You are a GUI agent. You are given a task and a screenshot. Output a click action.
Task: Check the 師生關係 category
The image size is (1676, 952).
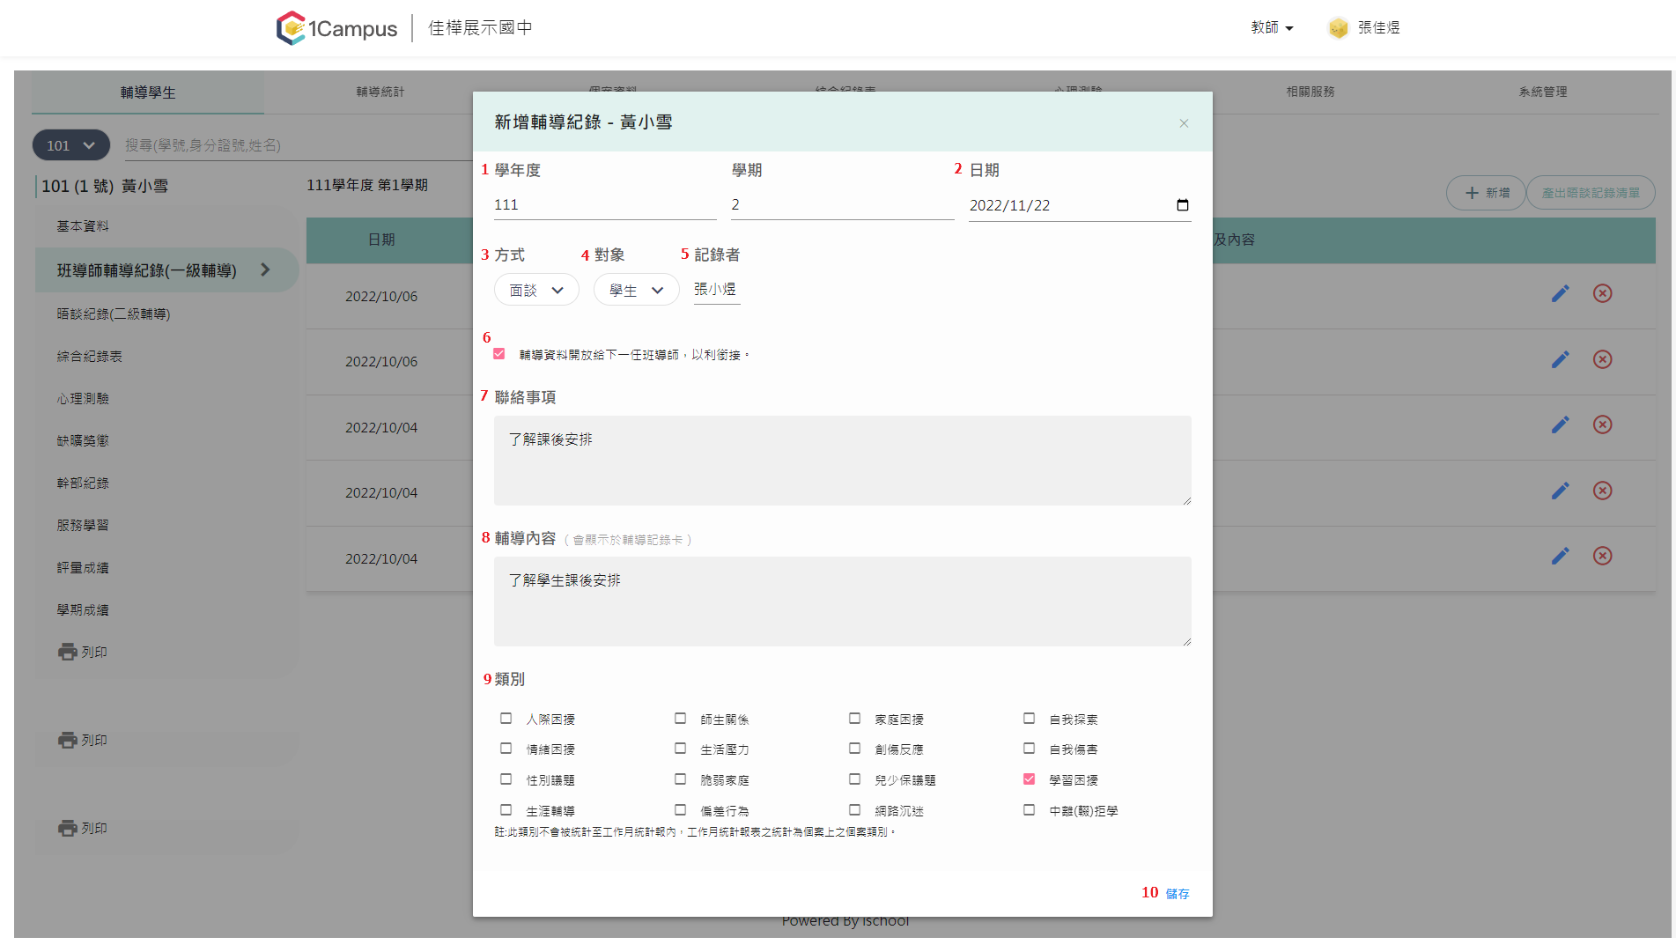(680, 719)
